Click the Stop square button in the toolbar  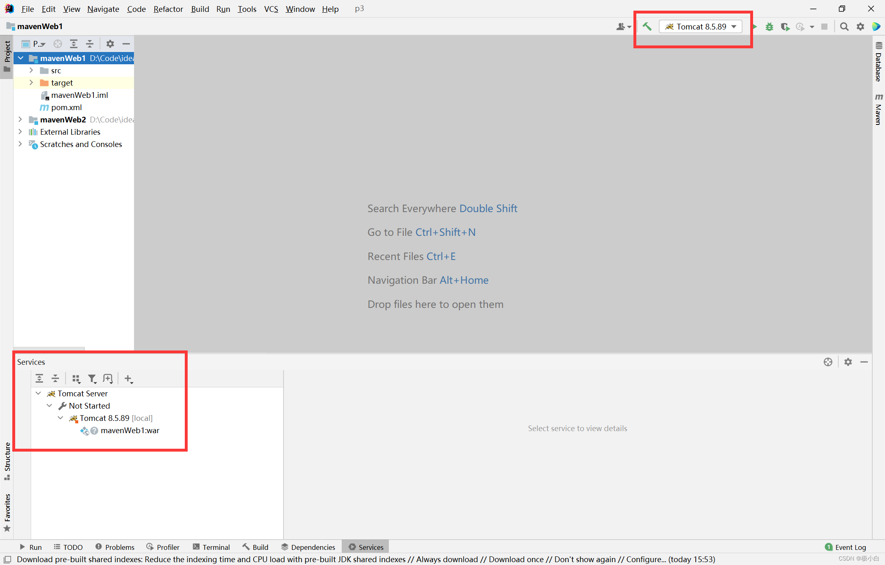click(825, 27)
